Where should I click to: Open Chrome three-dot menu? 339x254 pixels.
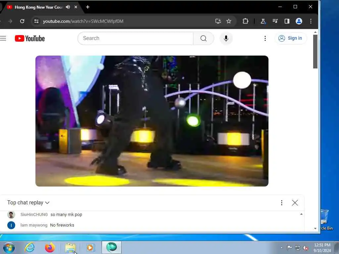click(311, 21)
